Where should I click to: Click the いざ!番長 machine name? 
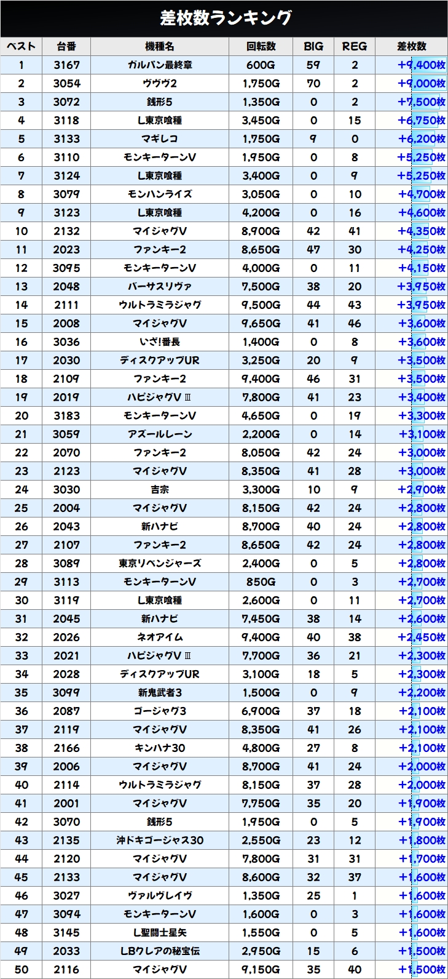160,342
